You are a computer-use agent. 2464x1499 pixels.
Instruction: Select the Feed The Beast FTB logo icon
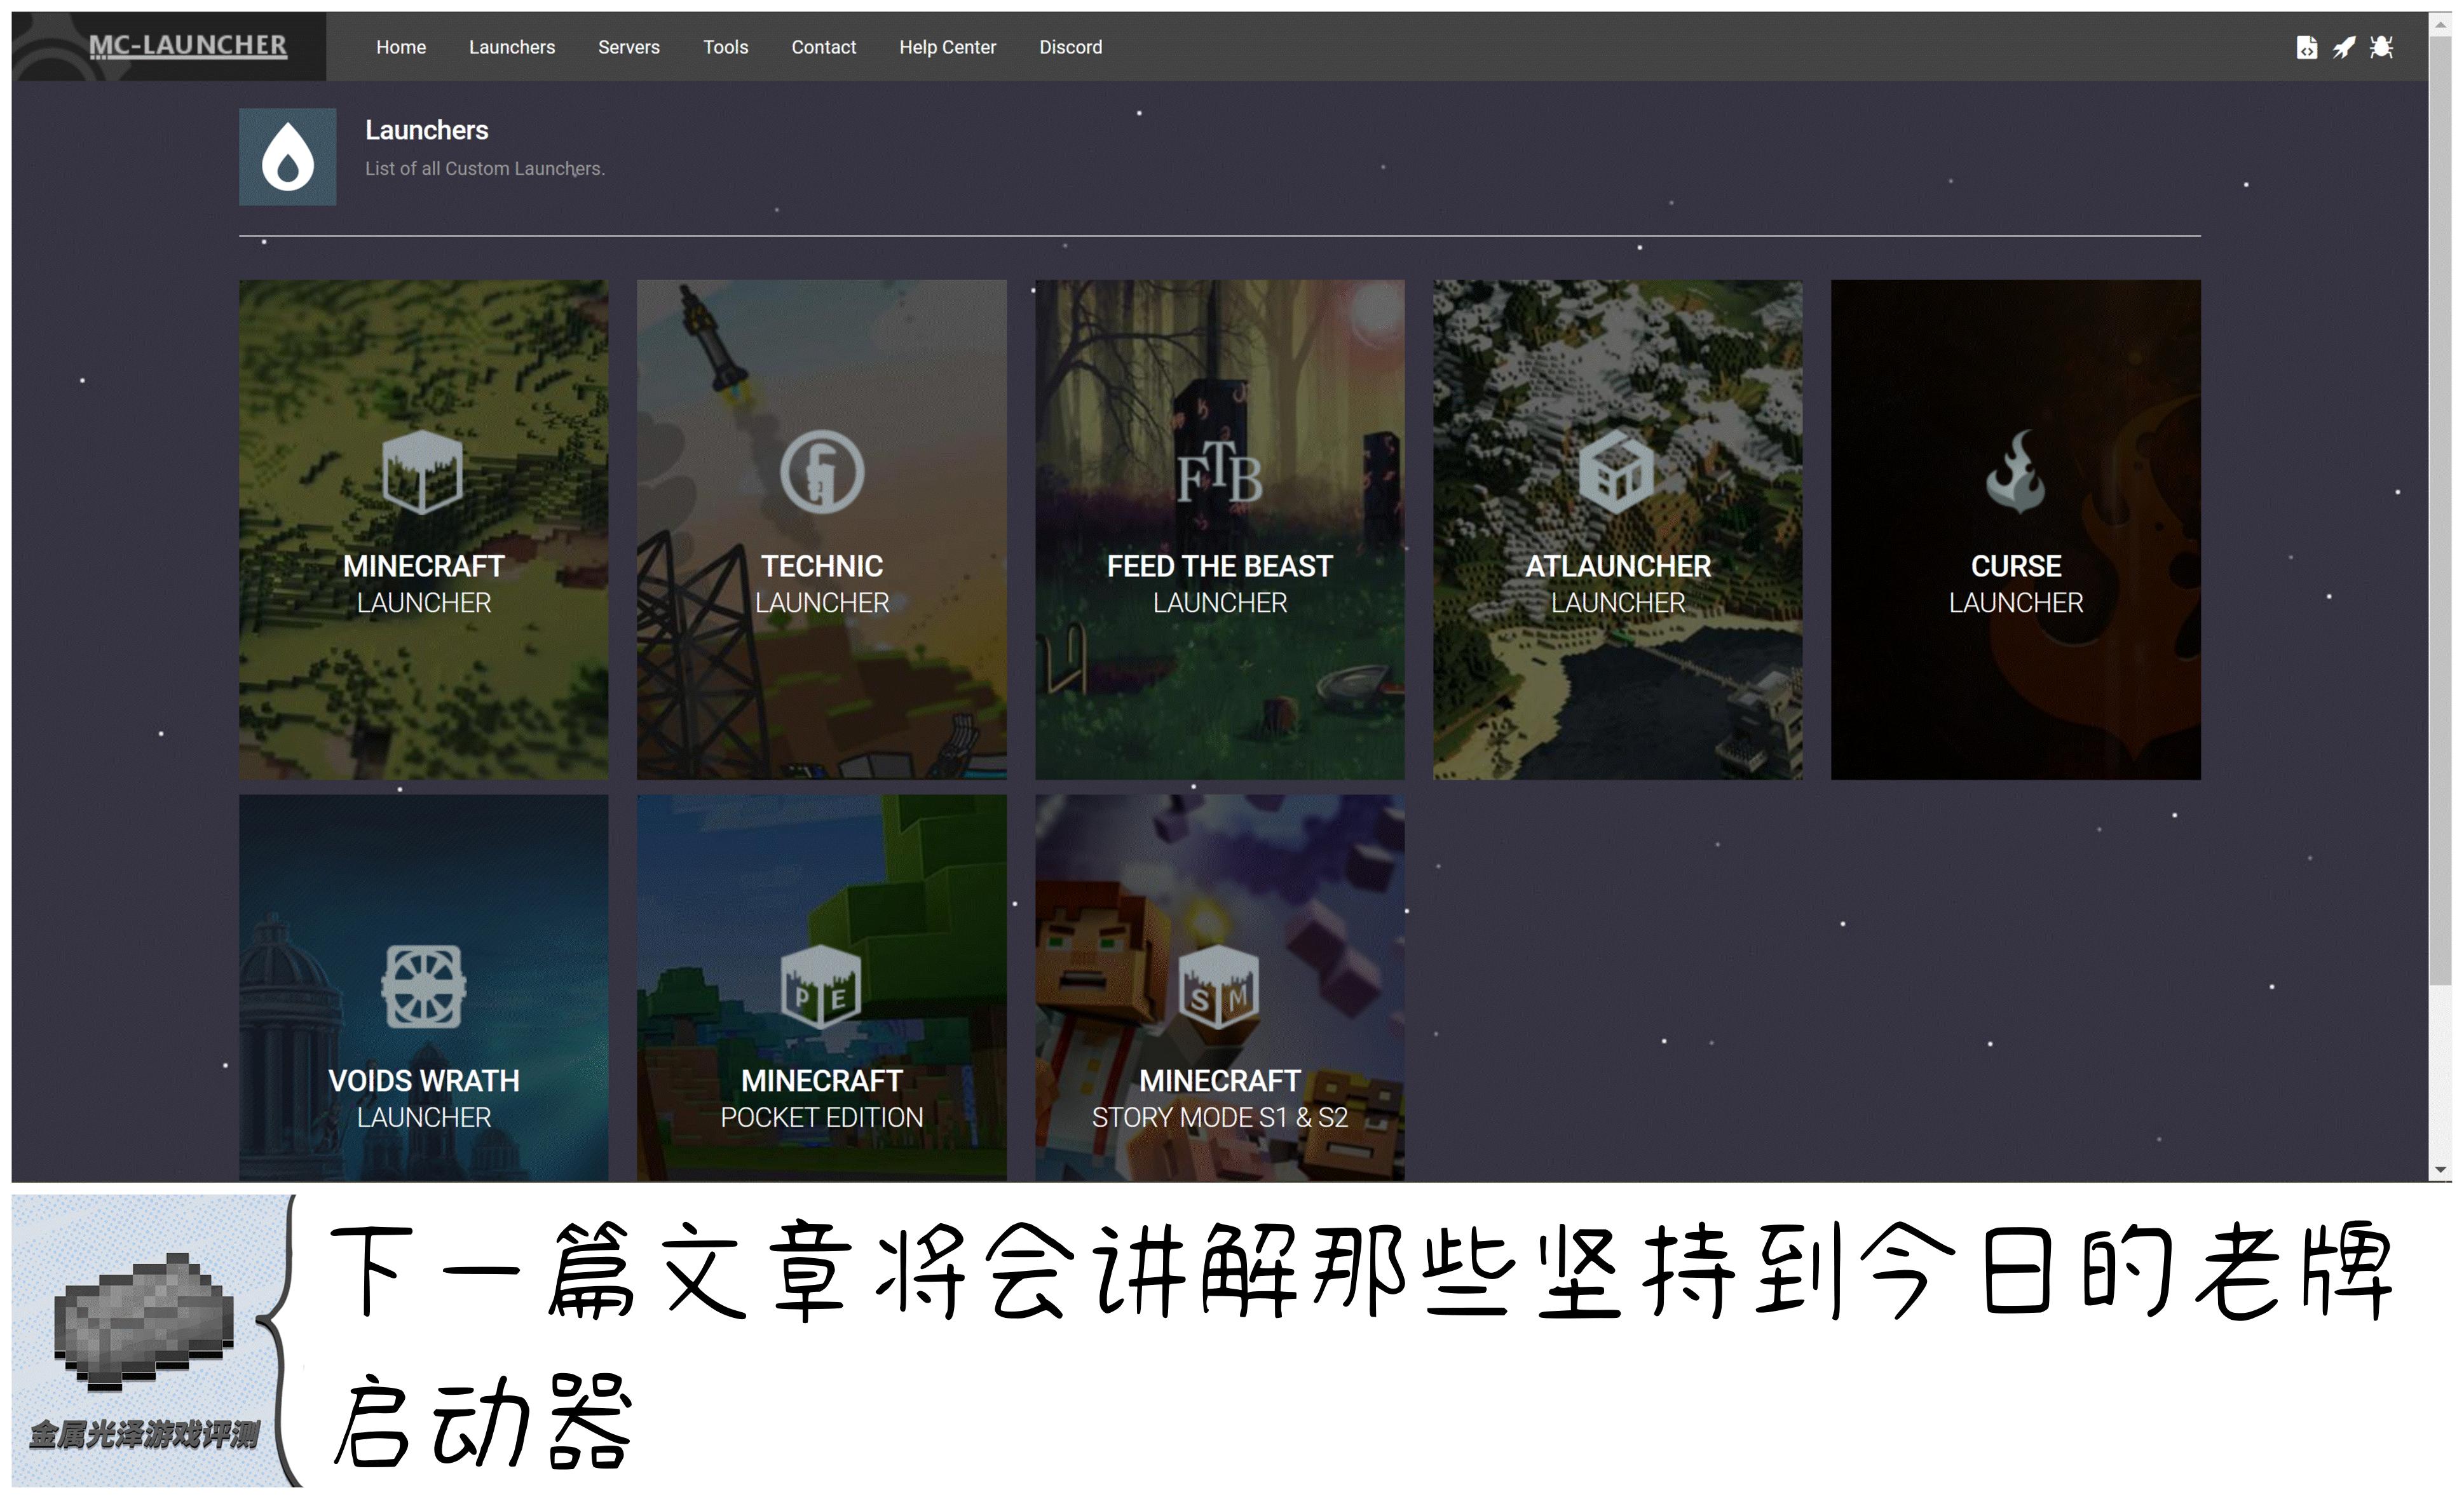(1218, 474)
